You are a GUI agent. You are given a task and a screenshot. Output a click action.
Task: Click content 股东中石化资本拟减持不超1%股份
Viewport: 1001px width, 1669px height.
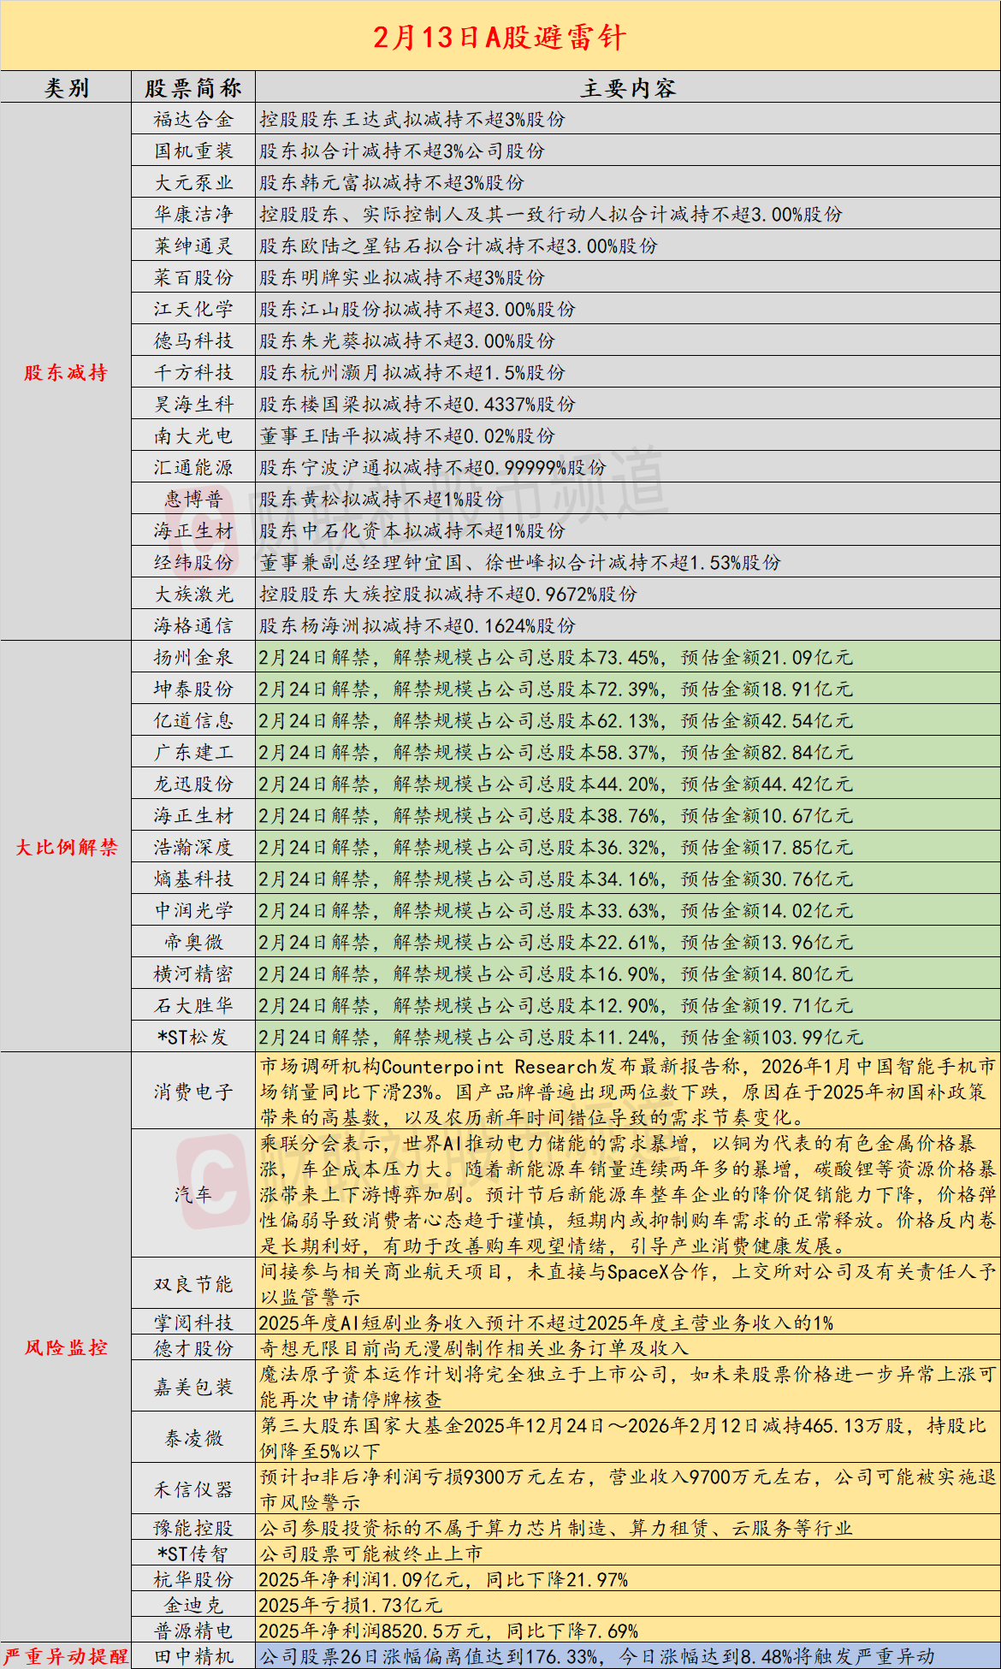(x=412, y=531)
